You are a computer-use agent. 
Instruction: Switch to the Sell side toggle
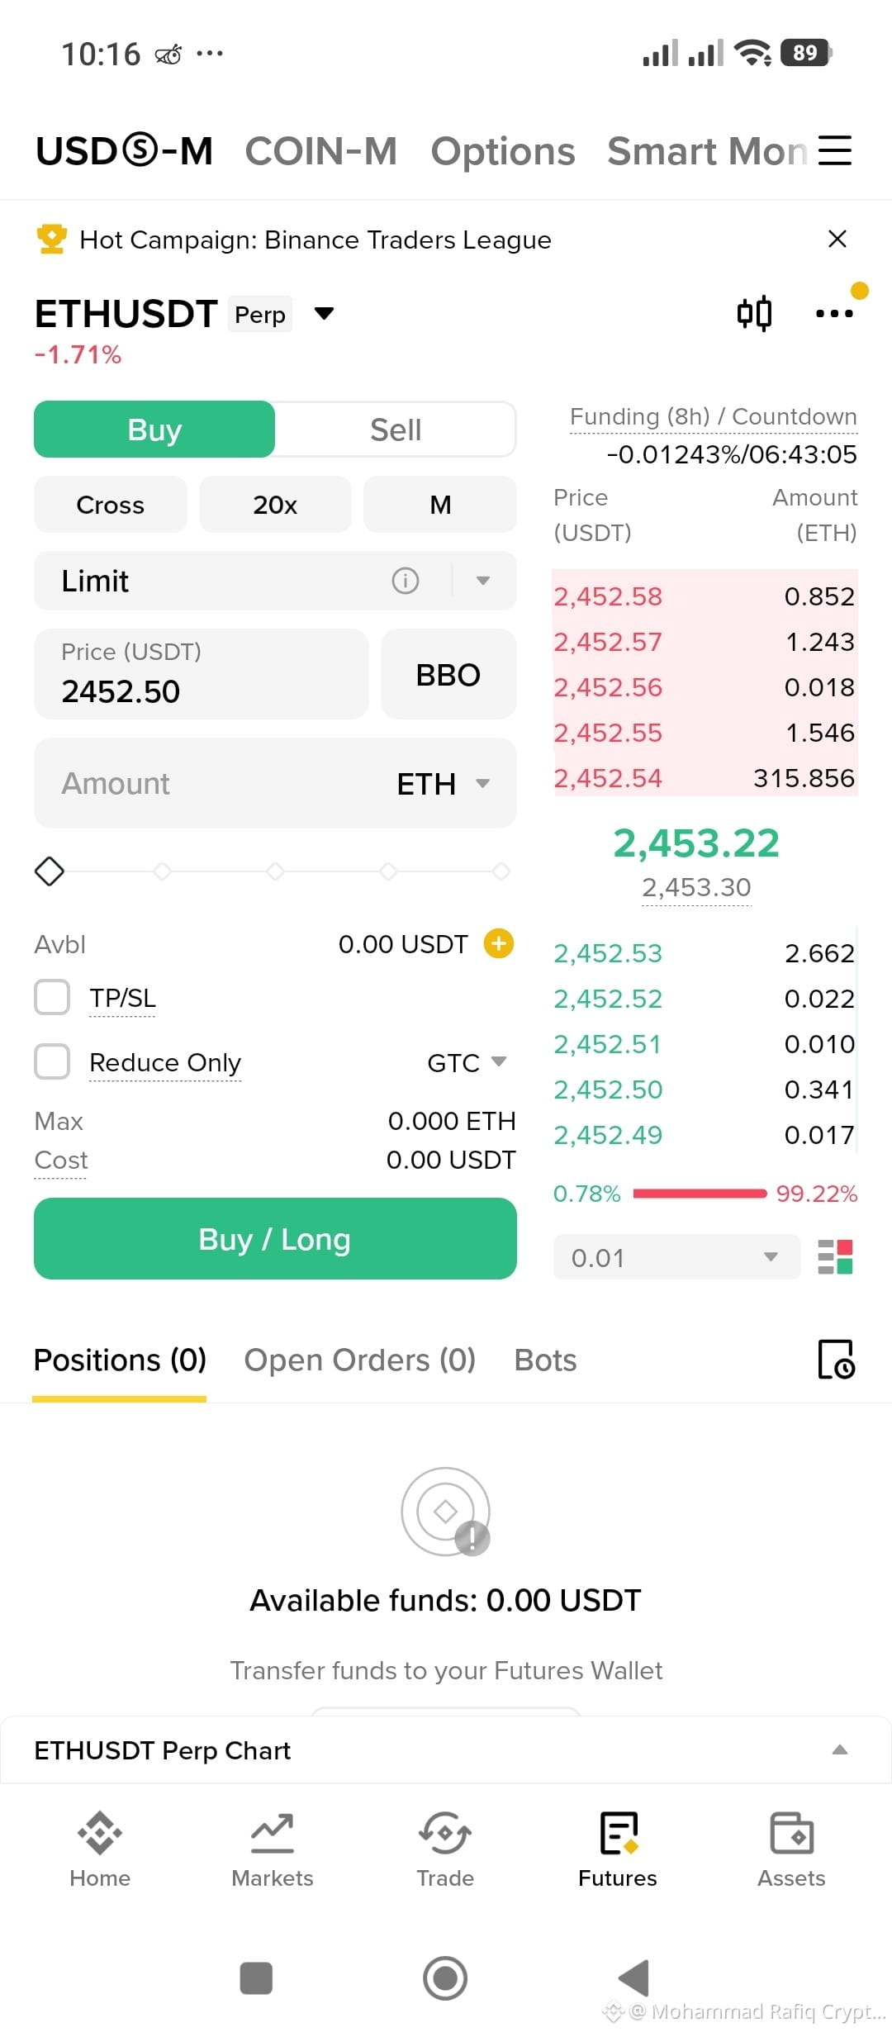tap(396, 430)
